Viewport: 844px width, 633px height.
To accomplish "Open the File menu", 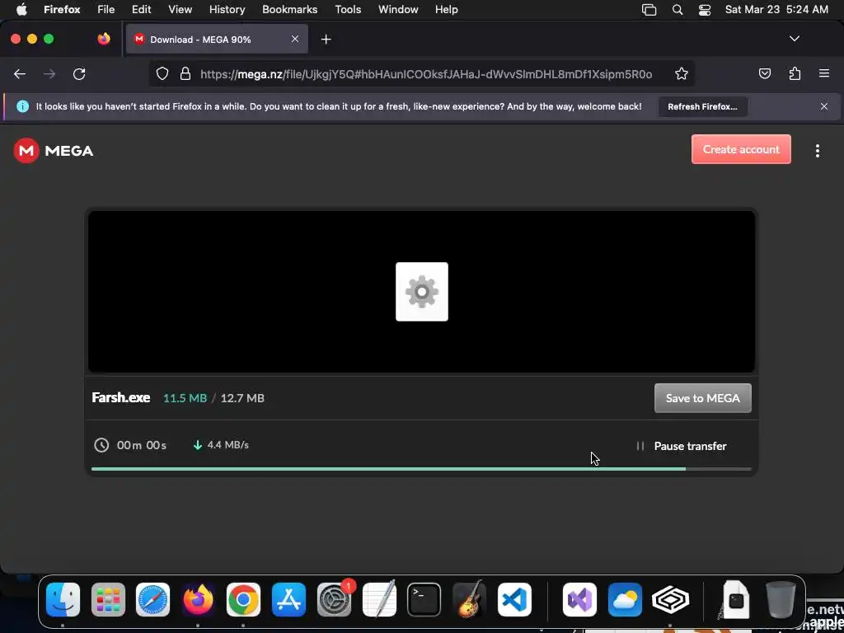I will click(x=106, y=9).
